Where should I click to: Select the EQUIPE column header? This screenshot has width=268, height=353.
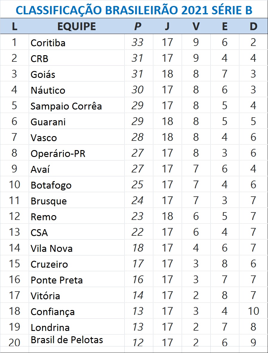(x=76, y=26)
